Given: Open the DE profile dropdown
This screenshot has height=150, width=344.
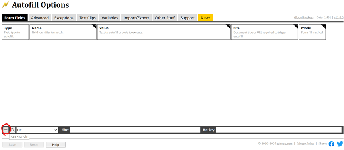Looking at the screenshot, I should pyautogui.click(x=37, y=130).
